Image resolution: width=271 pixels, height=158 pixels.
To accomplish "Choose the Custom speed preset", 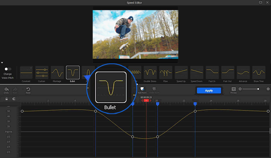I will coord(42,72).
